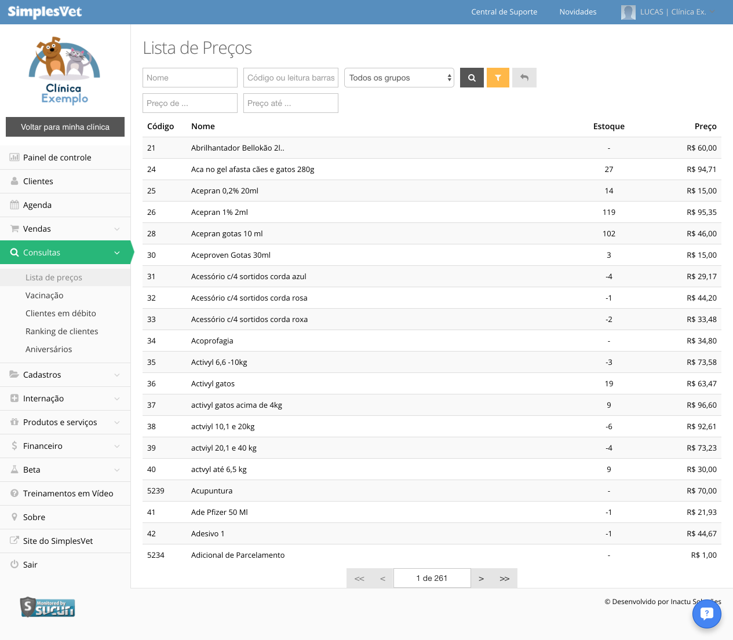Click the magnifier search button

pos(472,78)
